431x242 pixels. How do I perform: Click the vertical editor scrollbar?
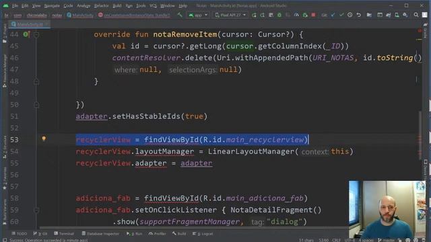[420, 136]
